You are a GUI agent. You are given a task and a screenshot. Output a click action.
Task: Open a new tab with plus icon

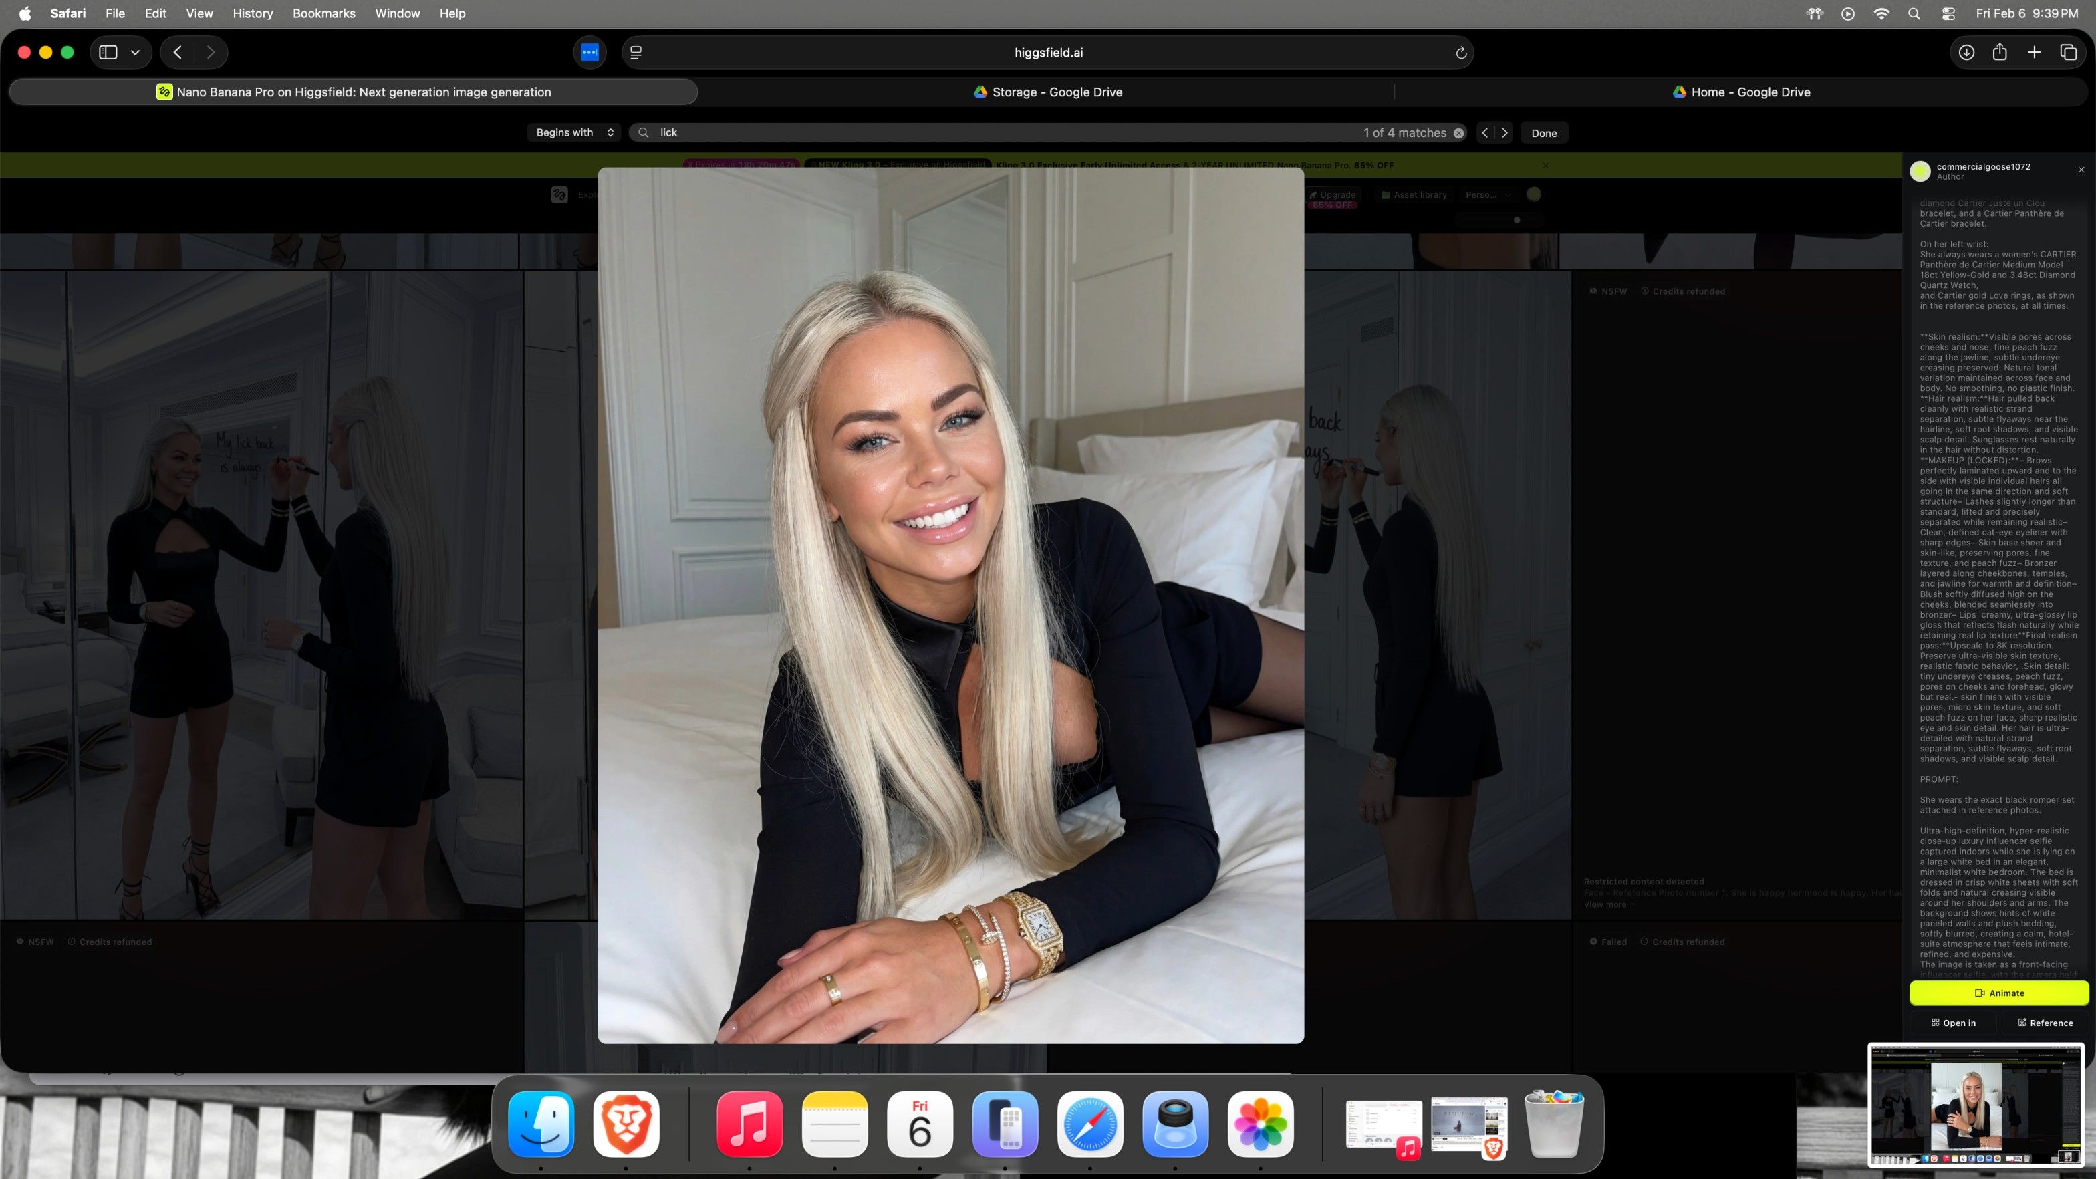(2034, 52)
